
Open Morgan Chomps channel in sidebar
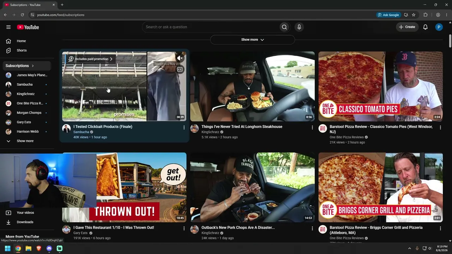[27, 113]
